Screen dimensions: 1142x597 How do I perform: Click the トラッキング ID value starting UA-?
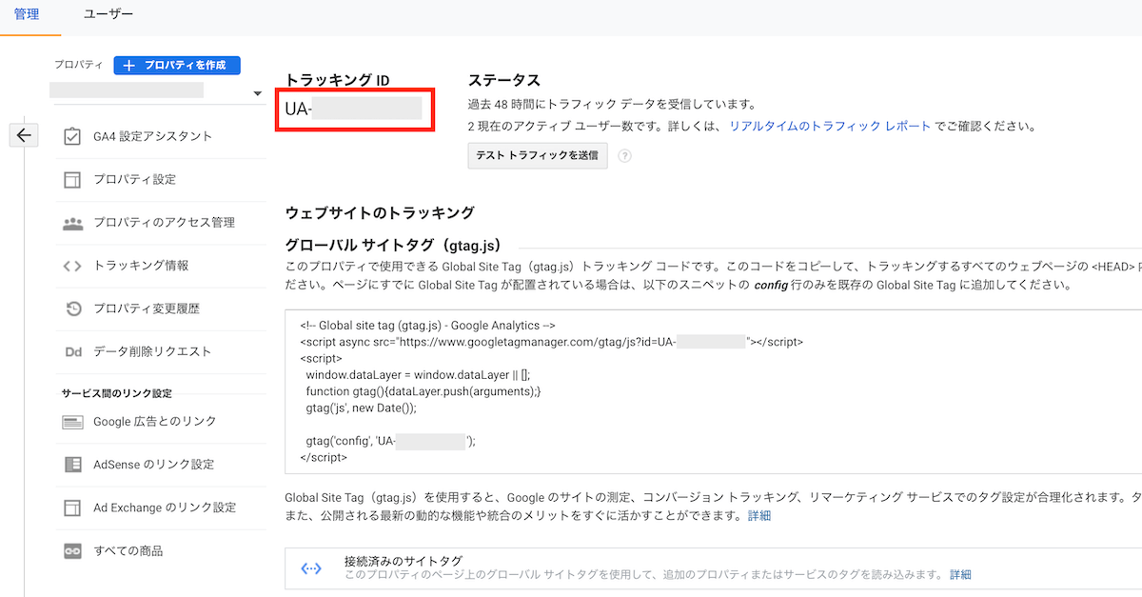tap(354, 109)
